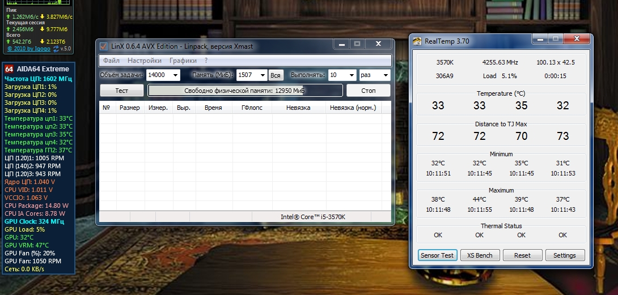The image size is (618, 295).
Task: Click the 306A9 CPUID text
Action: pos(445,76)
